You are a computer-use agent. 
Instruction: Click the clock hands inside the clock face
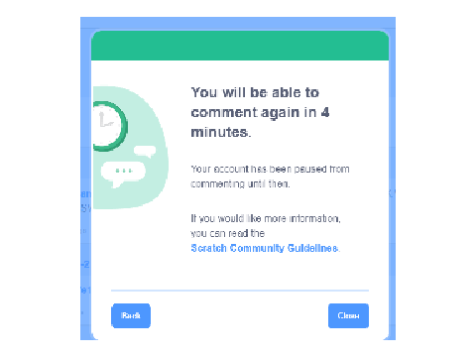tap(105, 121)
